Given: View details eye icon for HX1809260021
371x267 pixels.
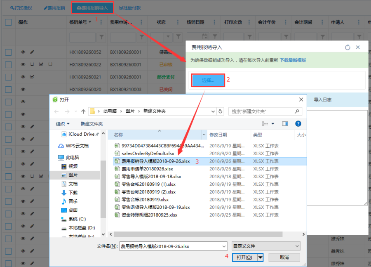Looking at the screenshot, I should point(23,77).
